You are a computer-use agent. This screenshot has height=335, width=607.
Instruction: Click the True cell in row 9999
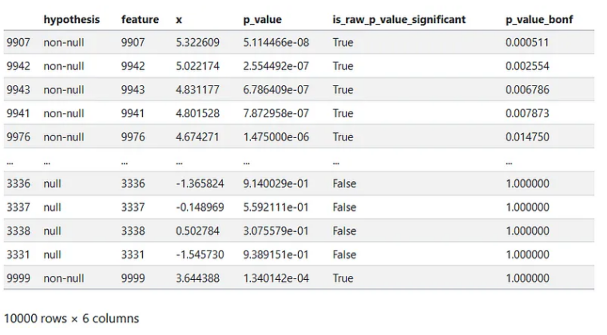343,278
